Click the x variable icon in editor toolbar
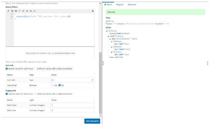The height and width of the screenshot is (125, 209). [x=31, y=11]
